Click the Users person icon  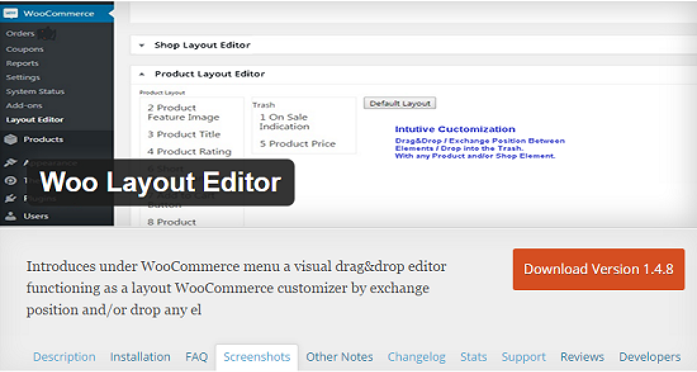pyautogui.click(x=11, y=216)
